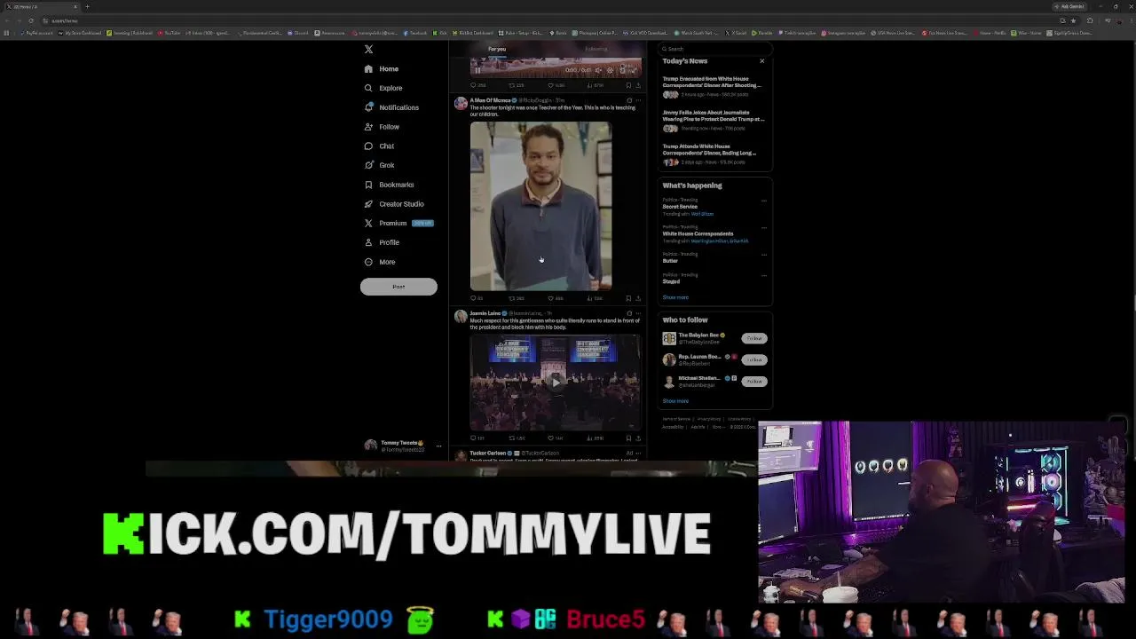
Task: Open Grok in the sidebar
Action: [x=380, y=165]
